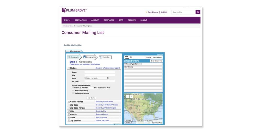This screenshot has width=268, height=133.
Task: Click the Geography globe step icon
Action: 69,57
